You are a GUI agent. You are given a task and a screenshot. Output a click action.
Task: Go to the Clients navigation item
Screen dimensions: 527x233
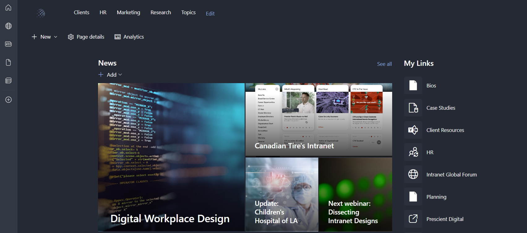coord(81,12)
